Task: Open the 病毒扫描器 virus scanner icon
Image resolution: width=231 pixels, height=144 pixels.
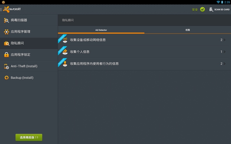Action: click(x=6, y=20)
